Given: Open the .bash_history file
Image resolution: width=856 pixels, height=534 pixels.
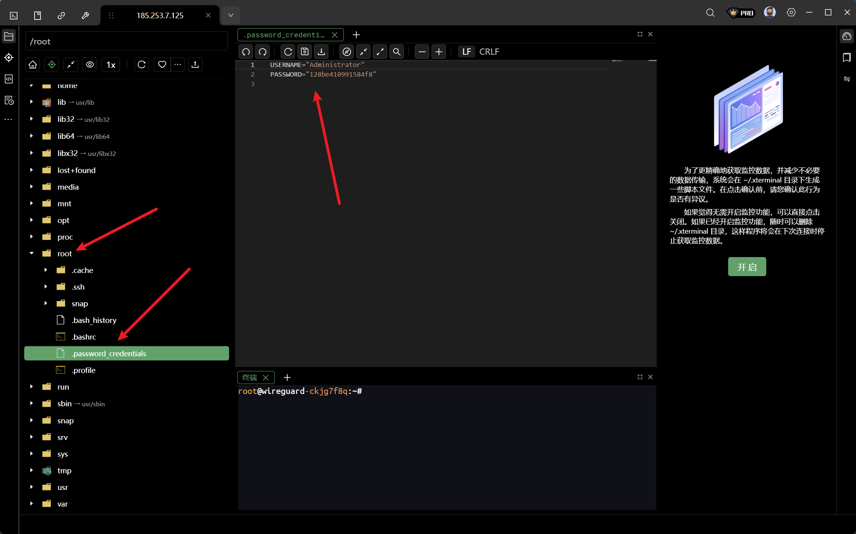Looking at the screenshot, I should pyautogui.click(x=94, y=320).
